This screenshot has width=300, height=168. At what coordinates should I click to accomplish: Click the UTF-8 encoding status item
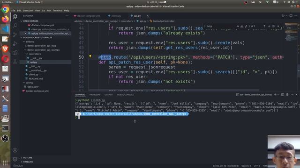click(257, 166)
